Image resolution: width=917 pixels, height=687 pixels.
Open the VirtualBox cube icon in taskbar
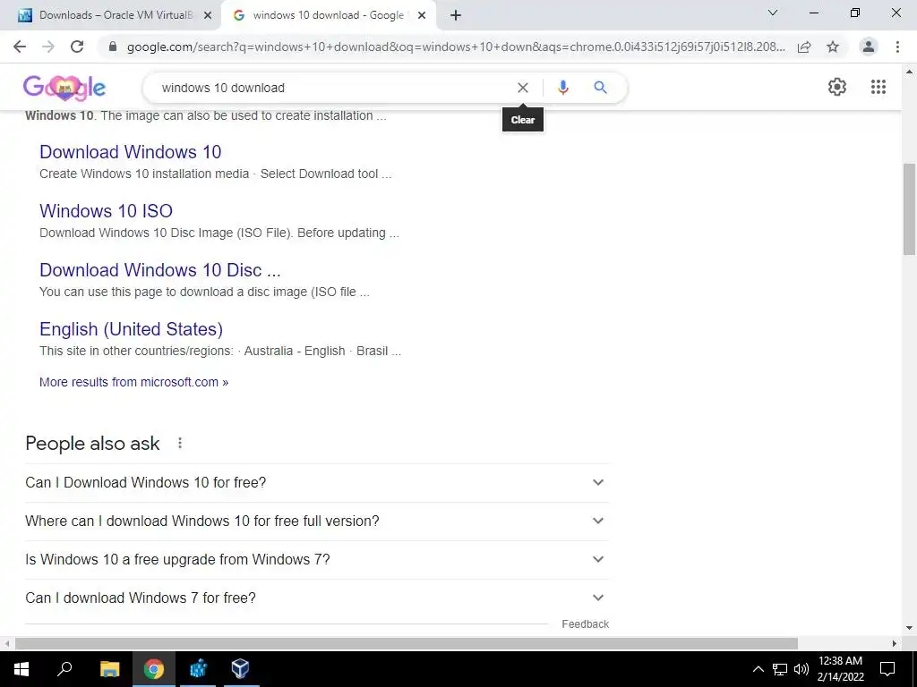click(240, 669)
